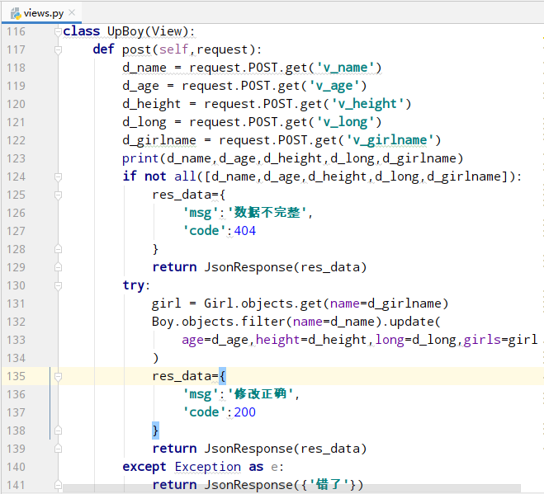The height and width of the screenshot is (494, 544).
Task: Click the 'if not' keywords on line 124
Action: [144, 176]
